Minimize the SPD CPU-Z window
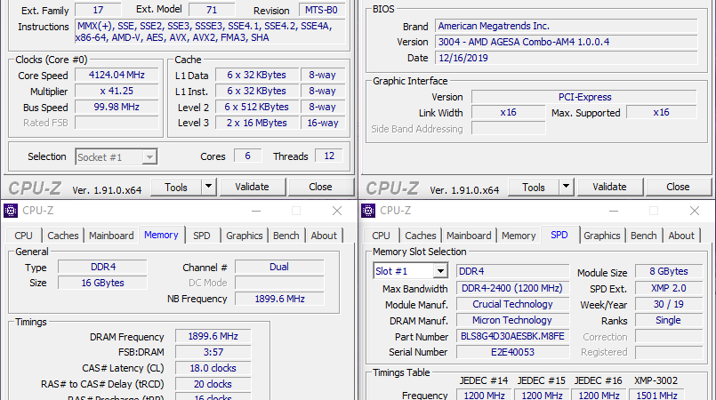 [x=614, y=211]
